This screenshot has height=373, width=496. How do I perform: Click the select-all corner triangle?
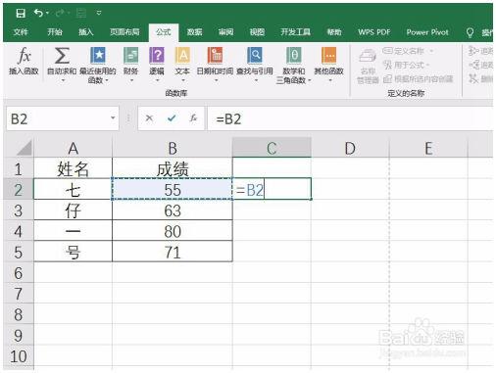coord(24,148)
